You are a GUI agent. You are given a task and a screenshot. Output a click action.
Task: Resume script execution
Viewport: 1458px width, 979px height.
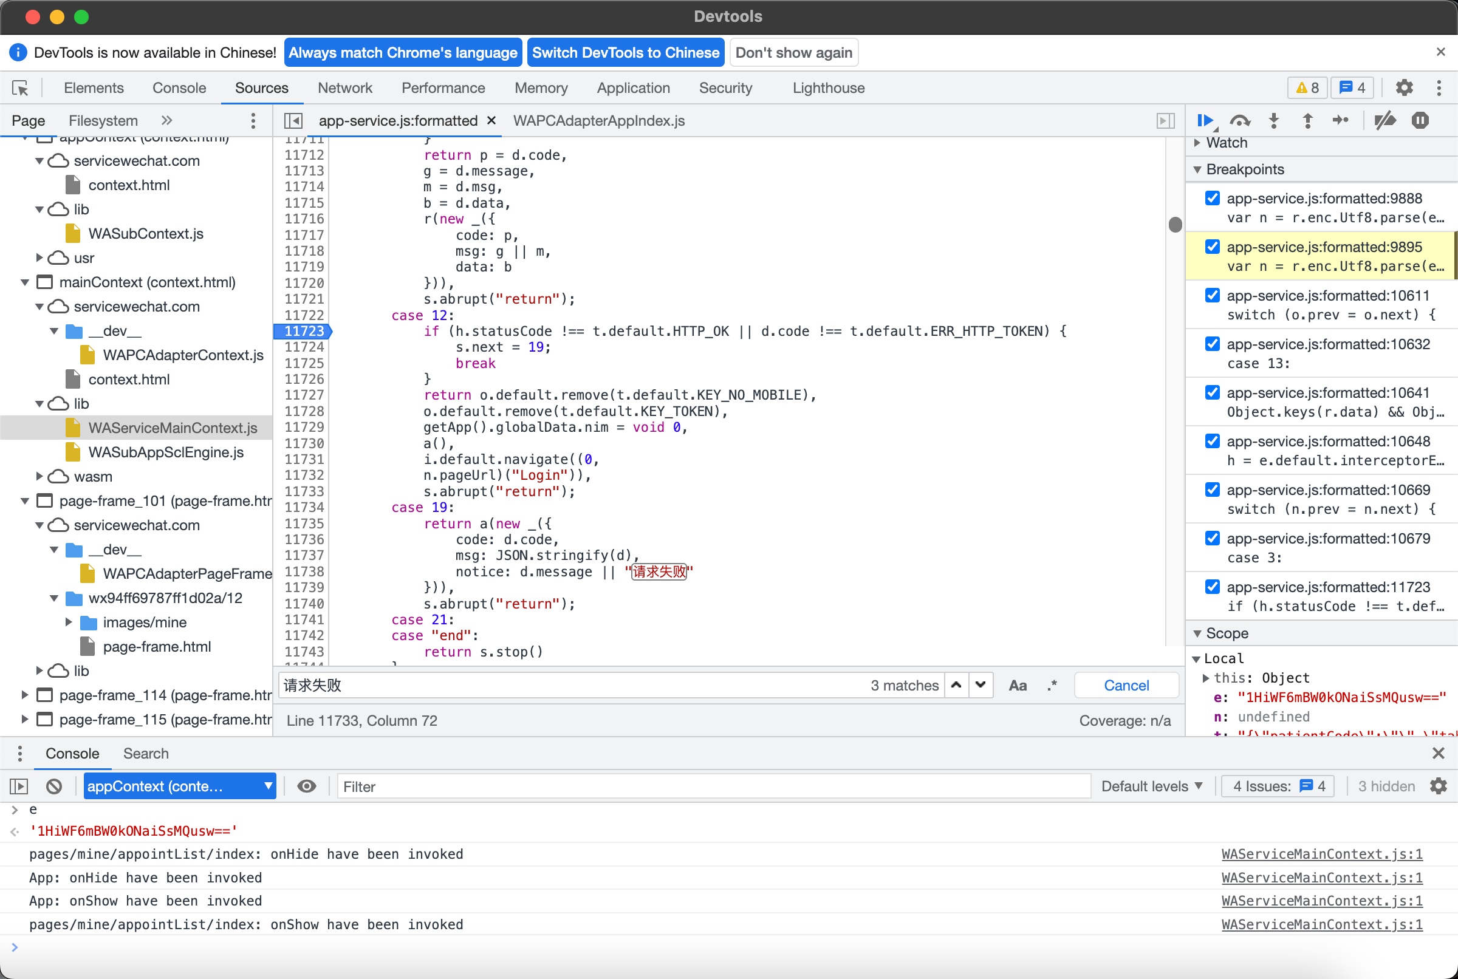[x=1206, y=120]
